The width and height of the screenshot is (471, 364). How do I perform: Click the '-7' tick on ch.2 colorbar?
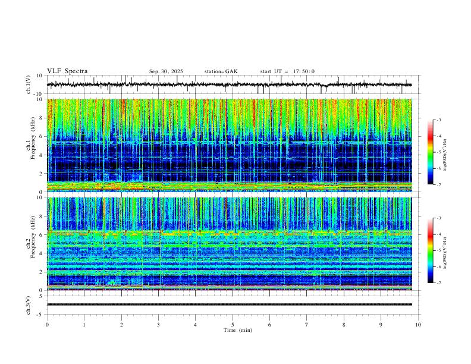point(439,283)
